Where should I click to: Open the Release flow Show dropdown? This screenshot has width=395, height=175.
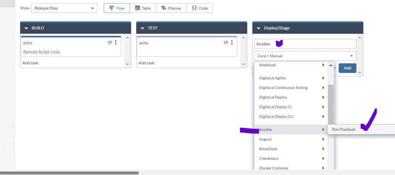[64, 8]
